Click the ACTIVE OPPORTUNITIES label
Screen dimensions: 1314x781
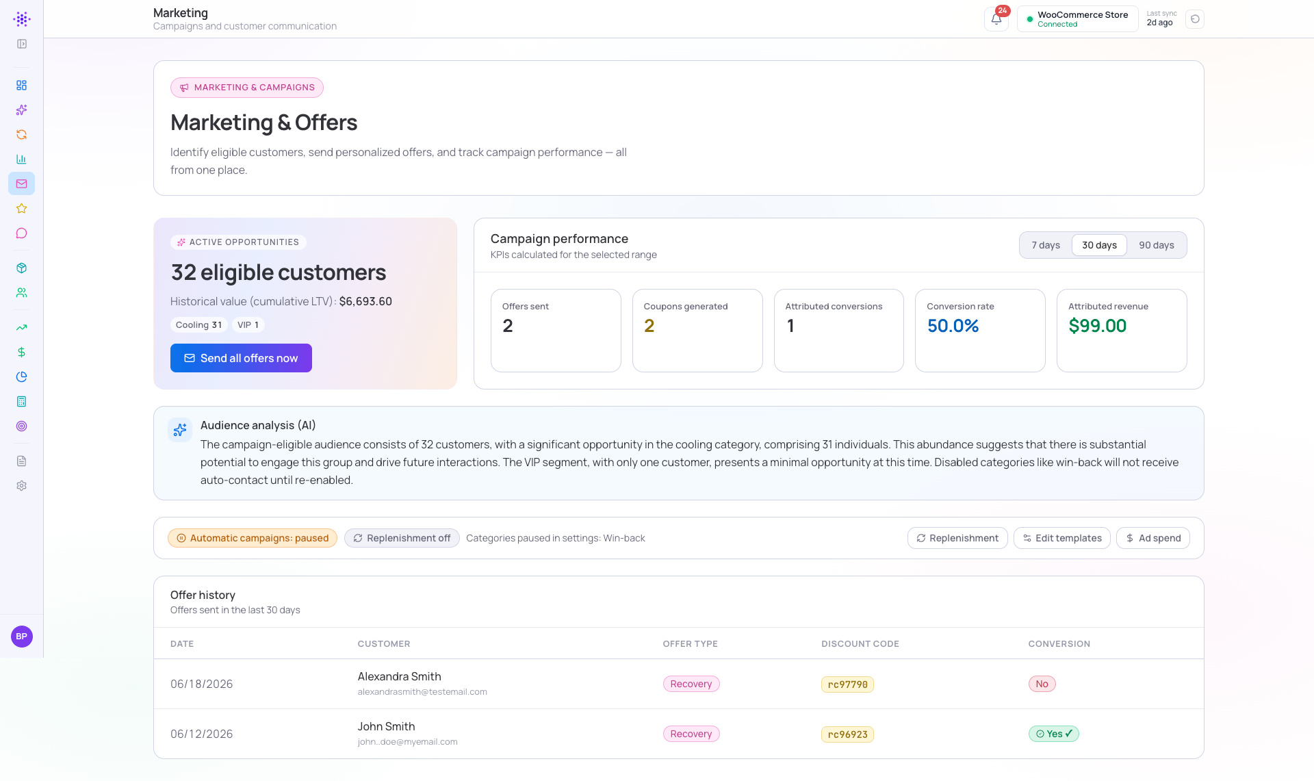click(238, 242)
